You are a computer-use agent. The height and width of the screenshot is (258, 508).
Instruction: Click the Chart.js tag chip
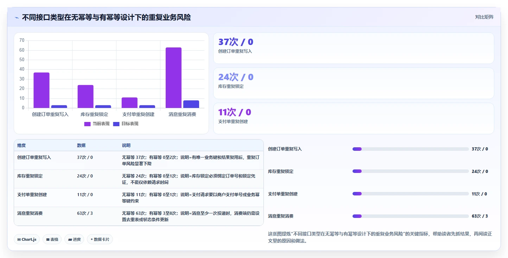coord(27,239)
